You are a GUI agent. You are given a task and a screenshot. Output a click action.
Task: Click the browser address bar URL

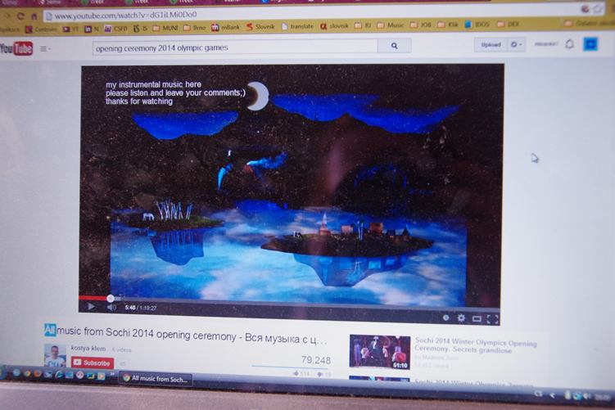tap(125, 15)
